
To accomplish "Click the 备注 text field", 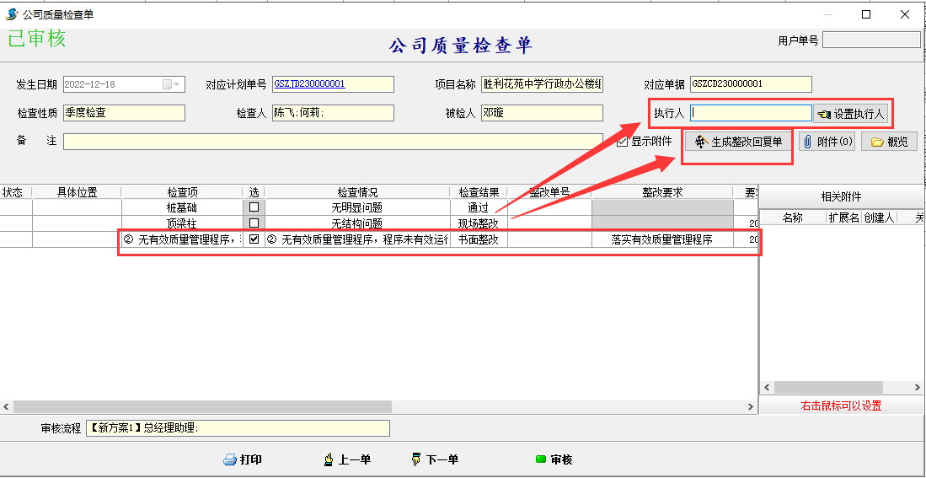I will point(332,141).
